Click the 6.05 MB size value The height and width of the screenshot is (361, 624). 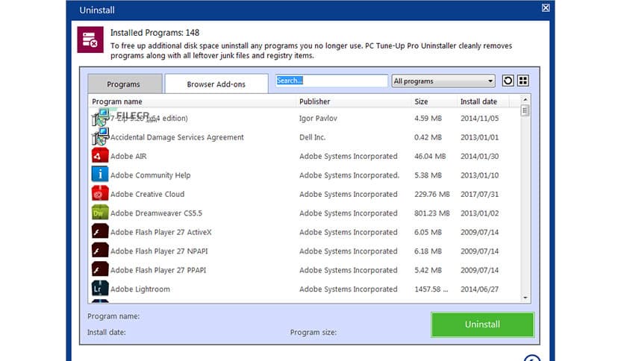428,232
